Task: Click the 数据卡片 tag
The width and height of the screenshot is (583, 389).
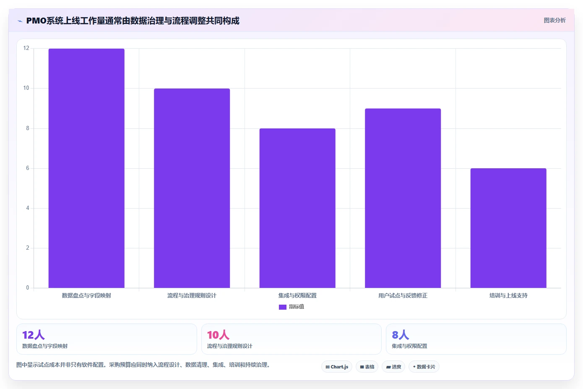Action: click(424, 367)
